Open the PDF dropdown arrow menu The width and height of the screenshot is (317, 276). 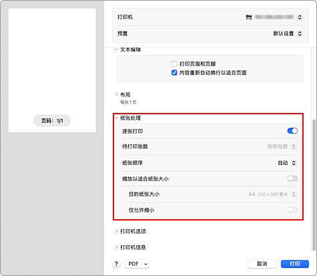[145, 264]
